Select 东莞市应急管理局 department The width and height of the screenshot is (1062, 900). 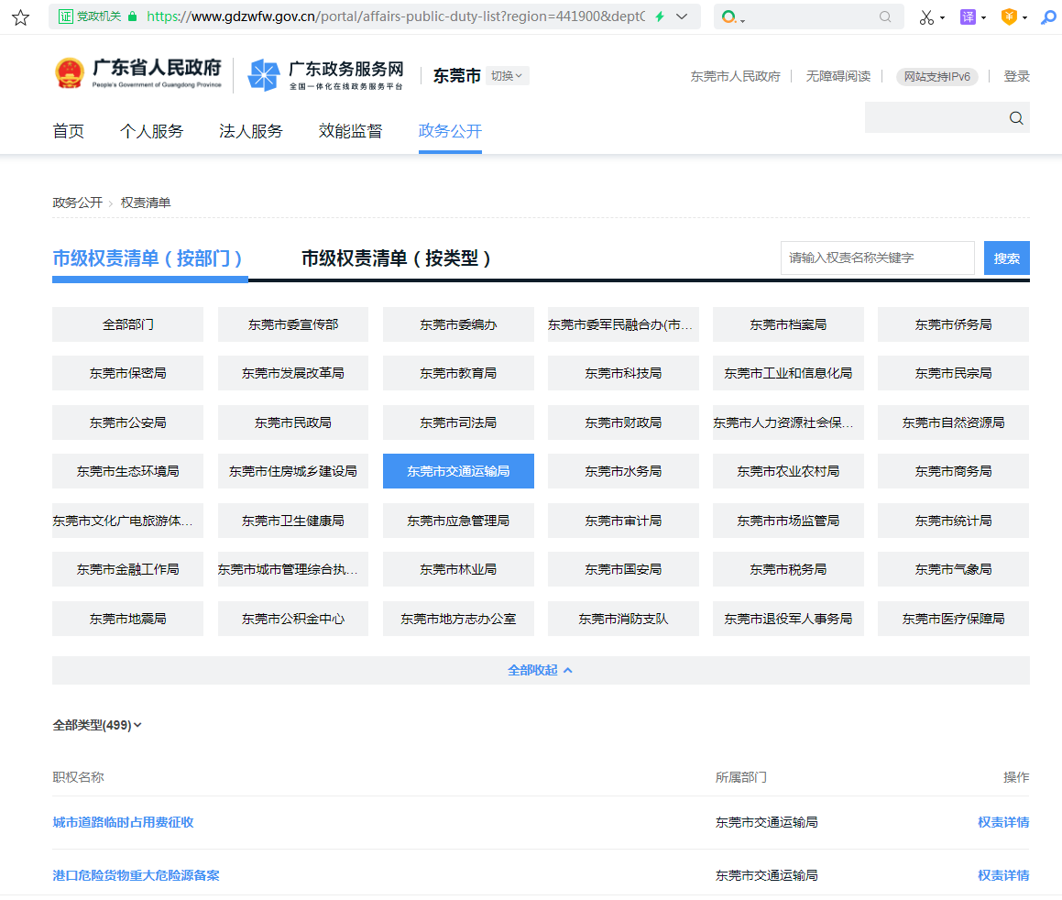coord(458,521)
